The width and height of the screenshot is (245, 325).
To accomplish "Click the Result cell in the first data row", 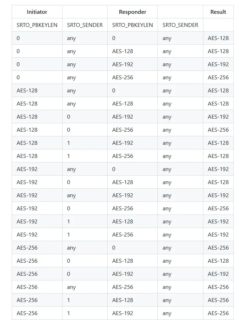I will [x=218, y=38].
